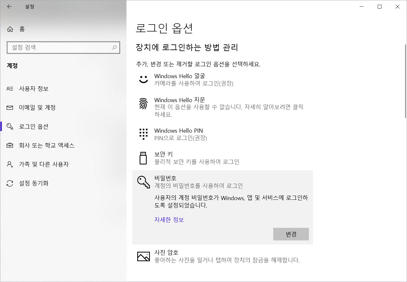Click the 사진 암호 picture icon
The width and height of the screenshot is (407, 282).
[143, 256]
